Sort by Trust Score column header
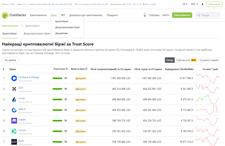 point(59,69)
